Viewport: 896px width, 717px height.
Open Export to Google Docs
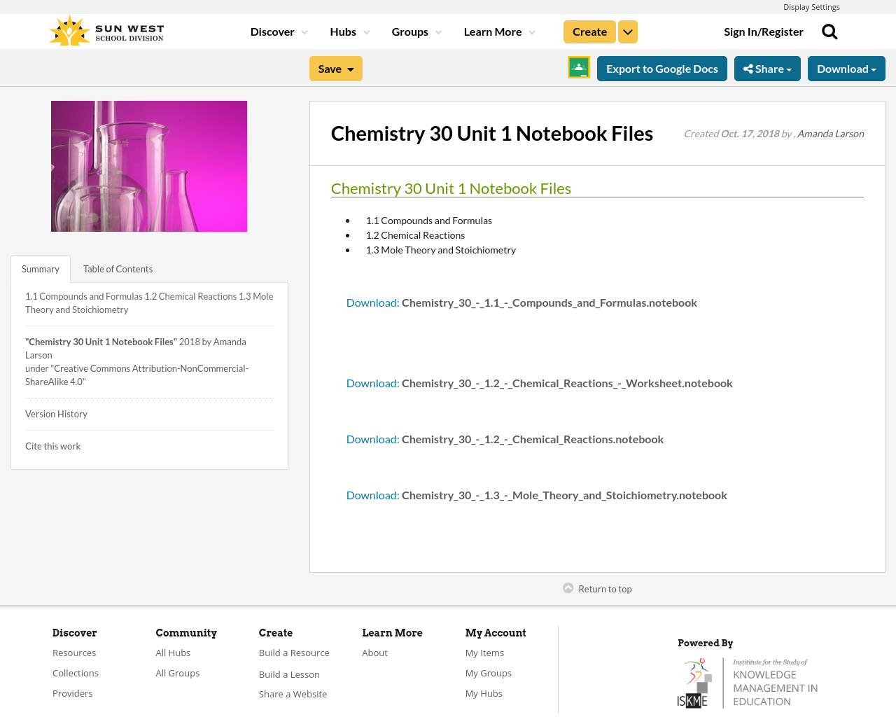point(661,67)
